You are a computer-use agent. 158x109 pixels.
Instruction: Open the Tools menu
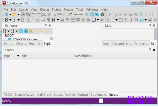pyautogui.click(x=80, y=9)
